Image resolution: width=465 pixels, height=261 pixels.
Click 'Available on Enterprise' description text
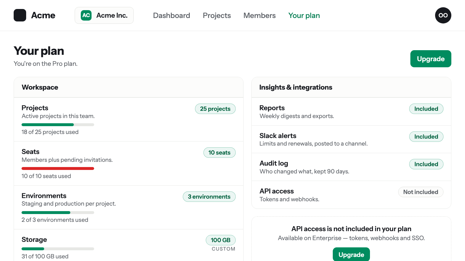(x=351, y=238)
